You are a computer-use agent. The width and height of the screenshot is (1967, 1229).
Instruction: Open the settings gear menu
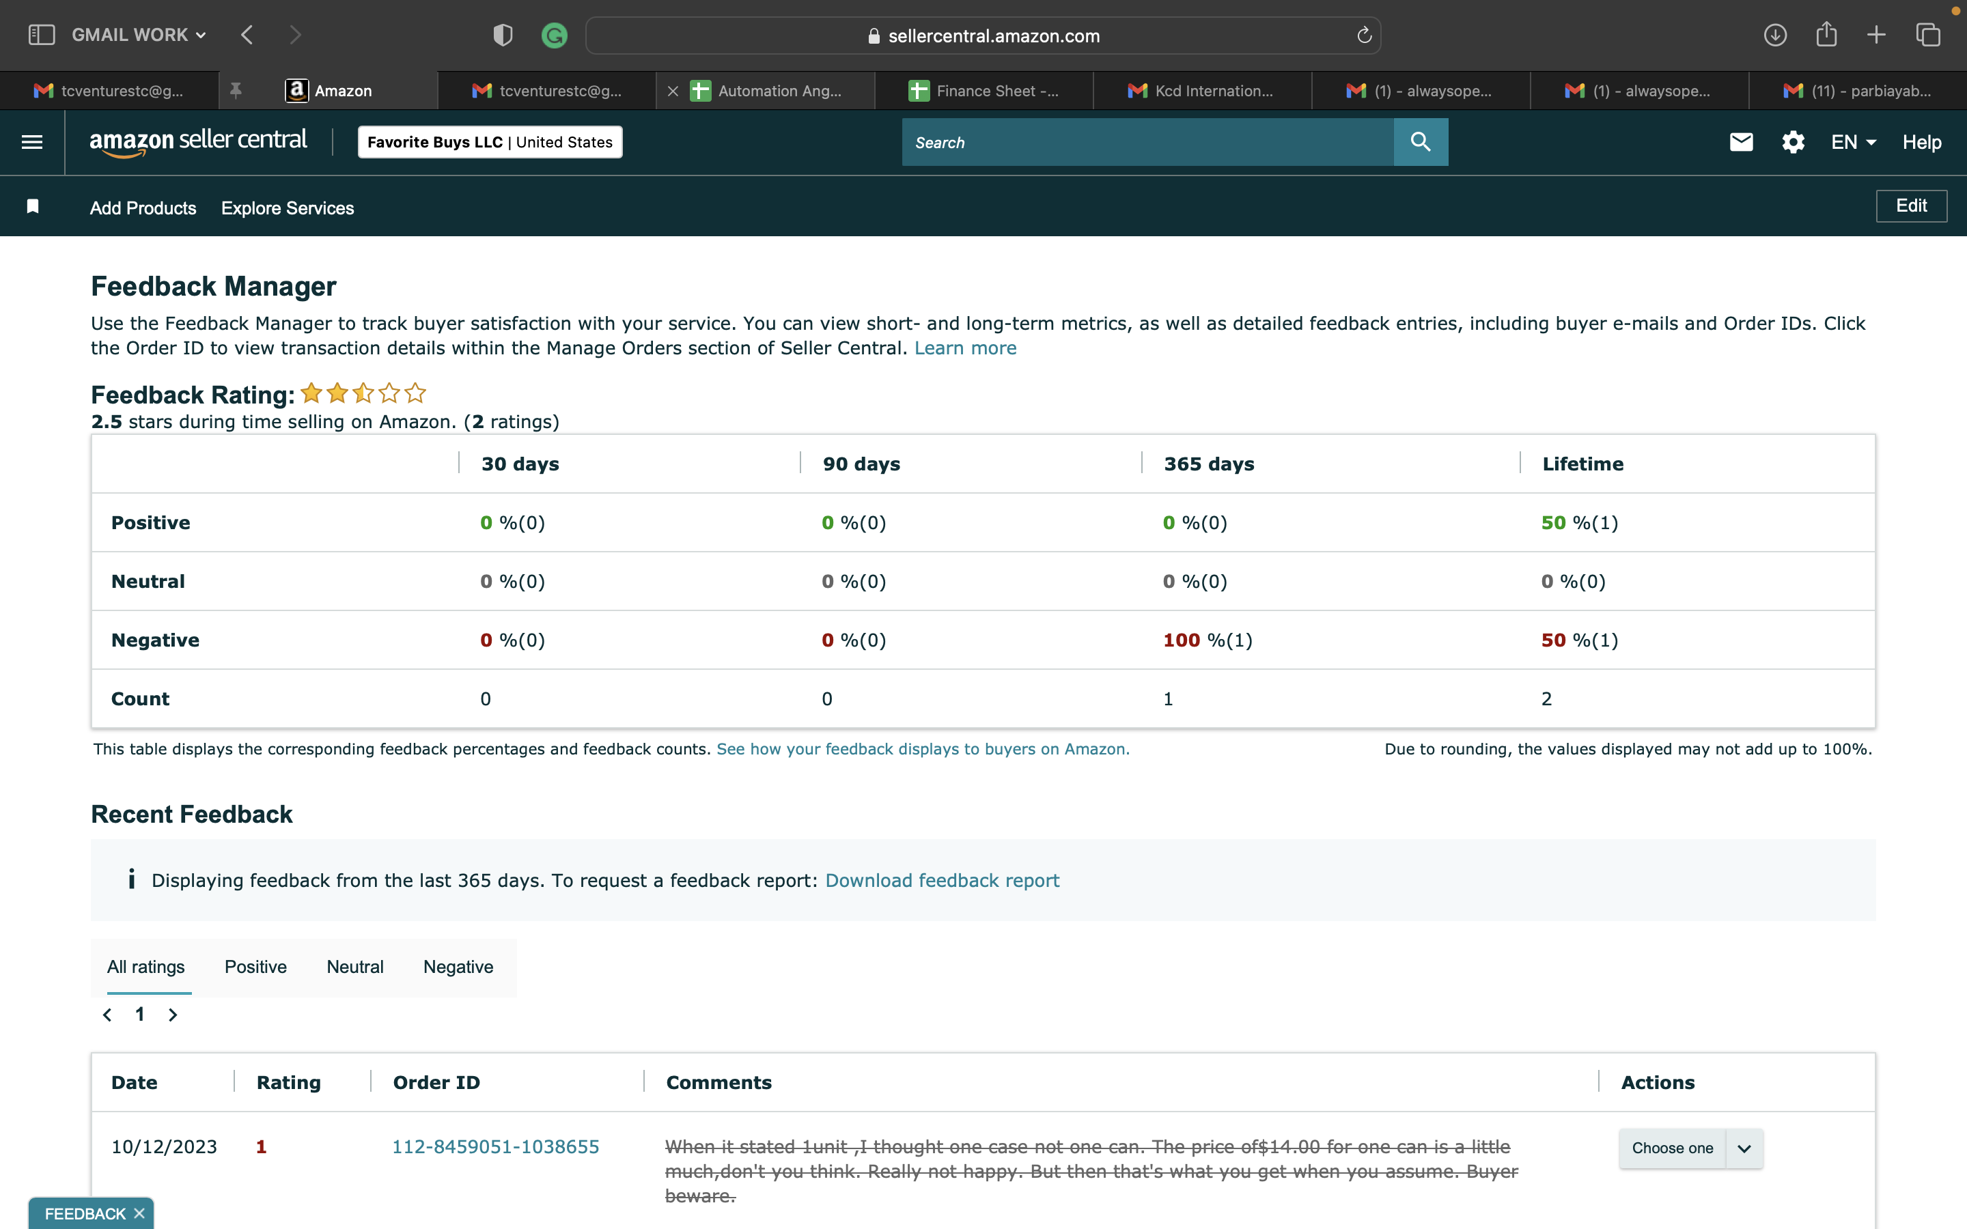1793,142
